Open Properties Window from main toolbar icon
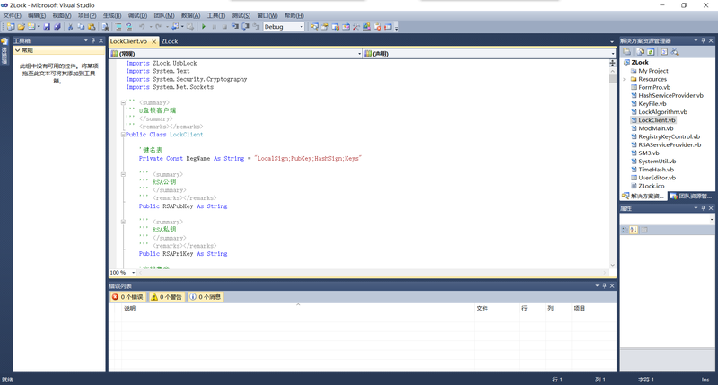Image resolution: width=718 pixels, height=385 pixels. (325, 27)
